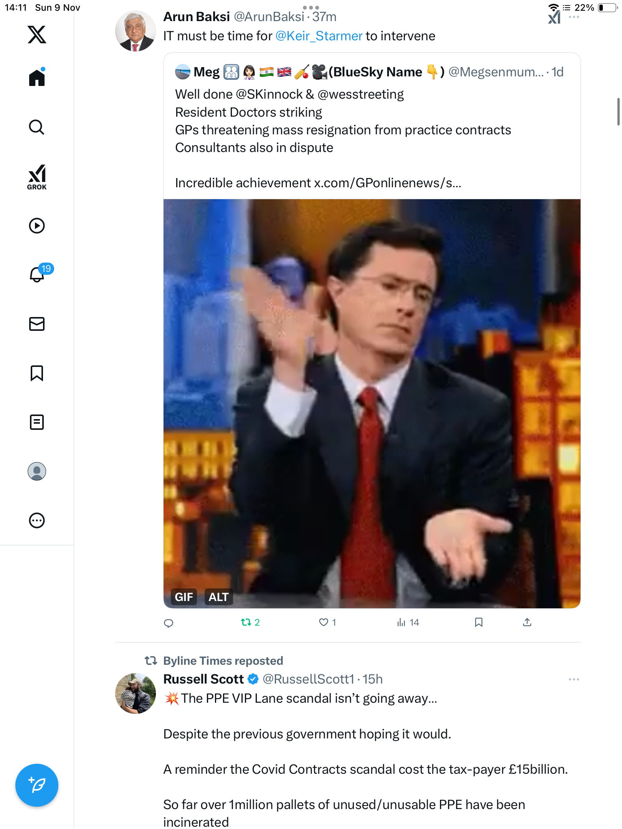Click the ALT badge on the GIF
Image resolution: width=622 pixels, height=829 pixels.
click(218, 597)
